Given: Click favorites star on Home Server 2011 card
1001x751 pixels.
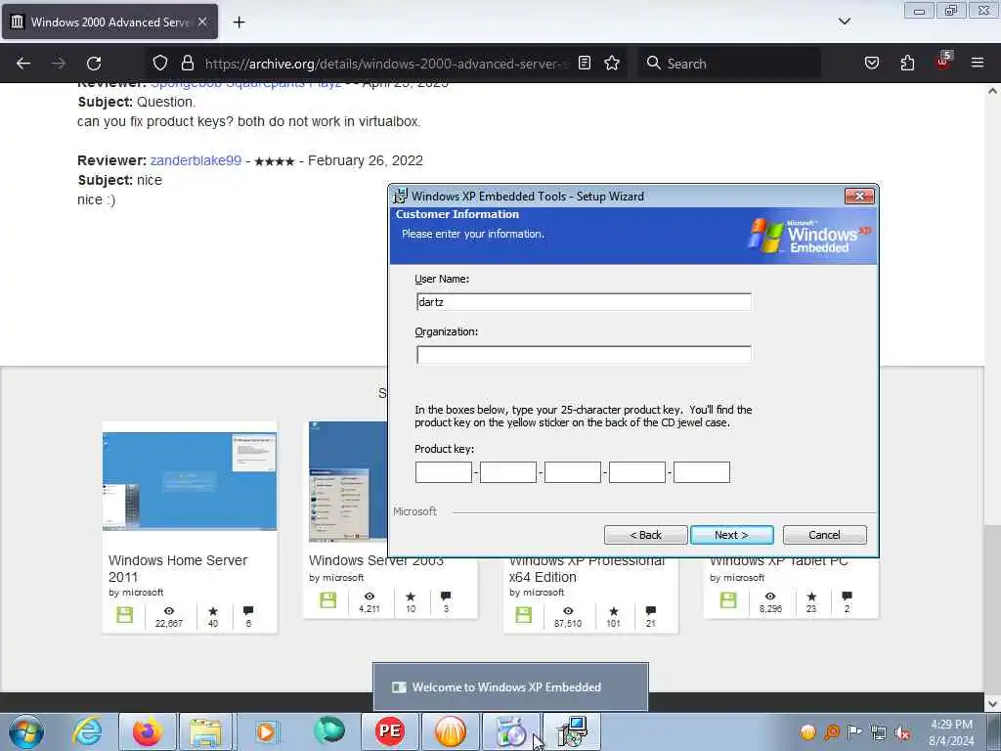Looking at the screenshot, I should coord(213,611).
